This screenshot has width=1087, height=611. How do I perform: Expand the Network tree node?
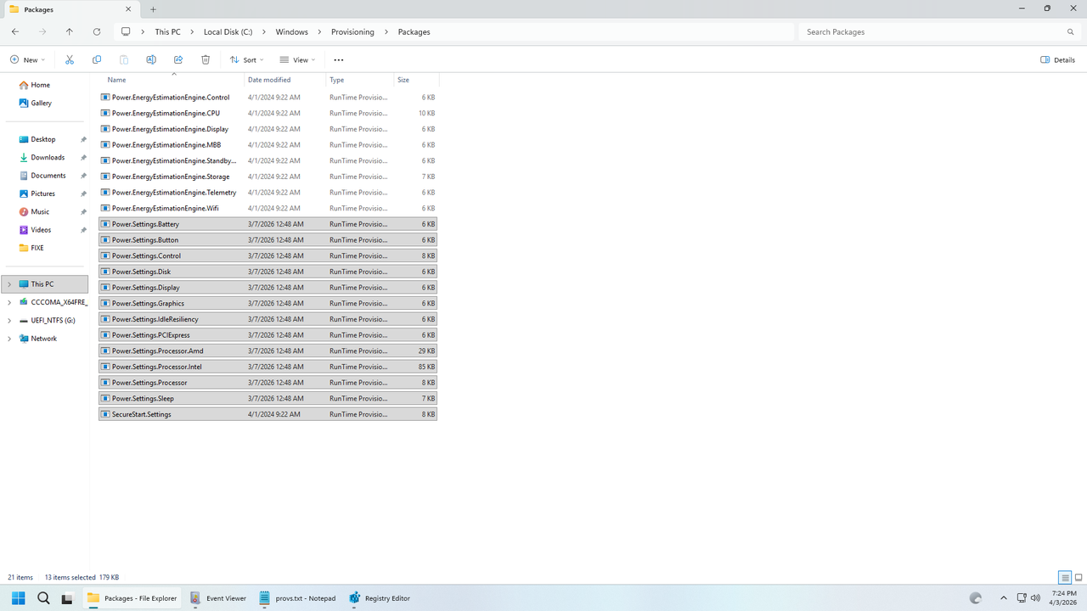pos(9,339)
